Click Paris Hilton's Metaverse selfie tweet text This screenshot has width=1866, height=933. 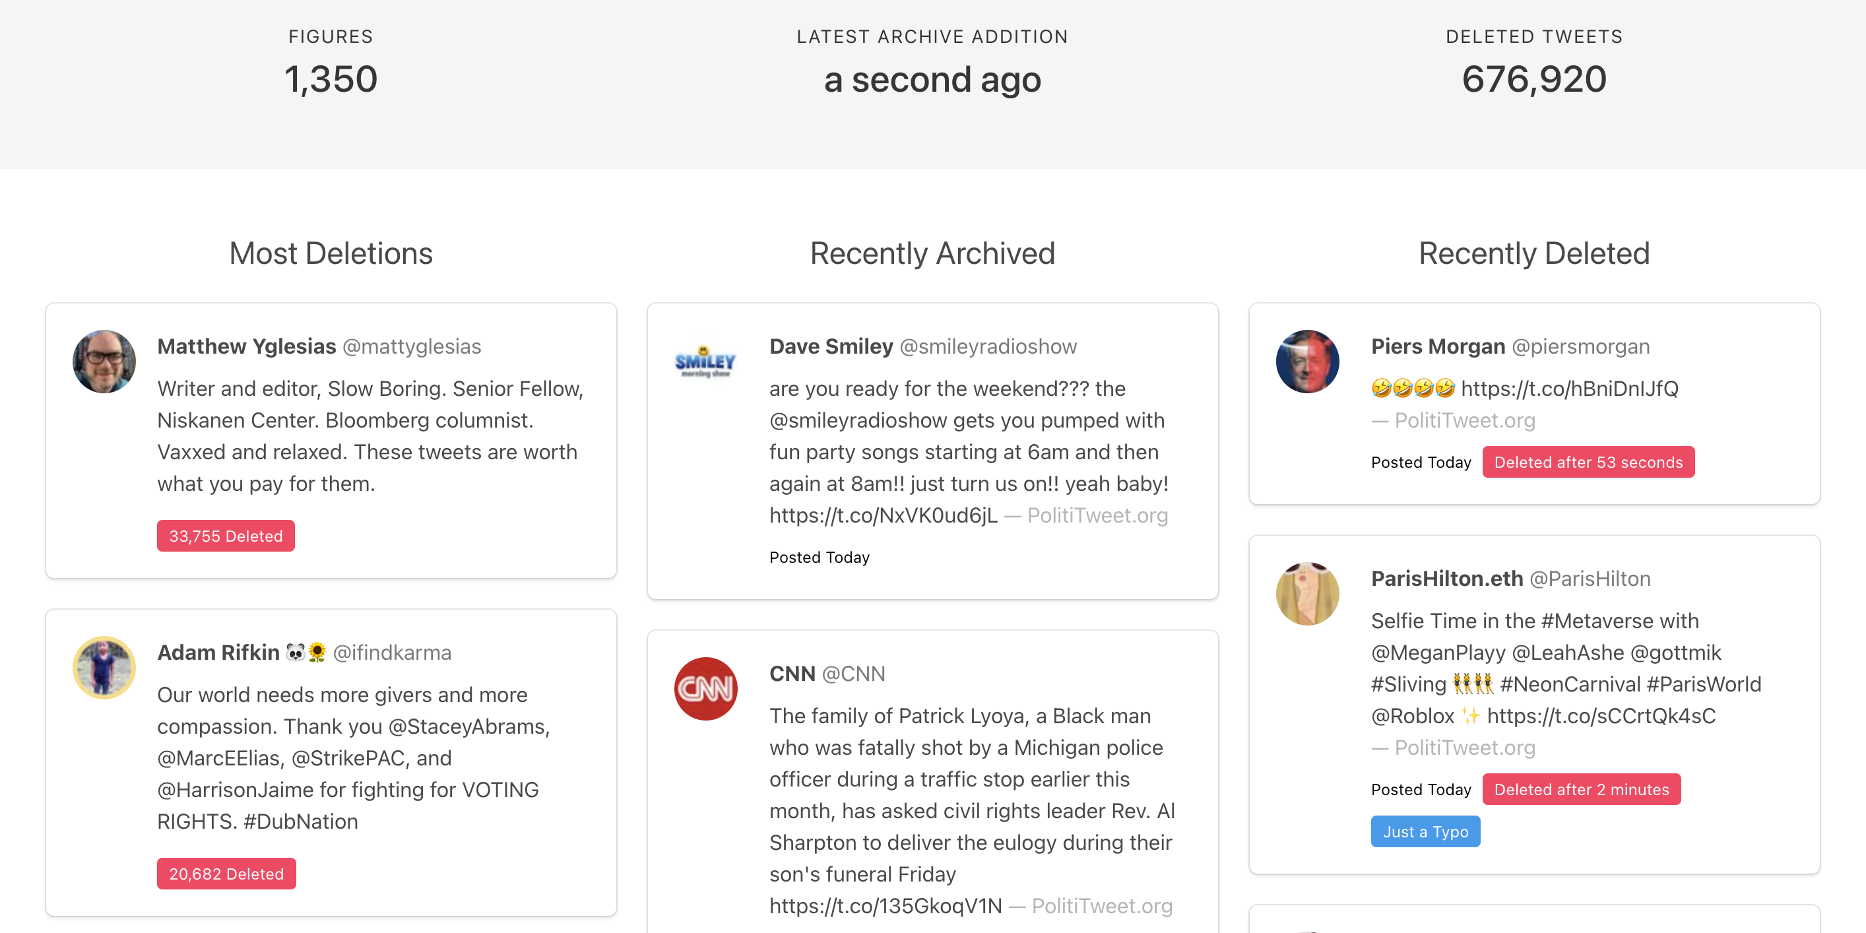1566,668
